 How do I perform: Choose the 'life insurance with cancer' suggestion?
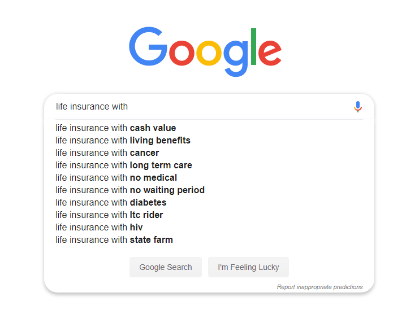coord(209,153)
